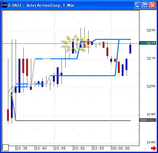Click the empty box at bottom-left corner
Viewport: 158px width, 153px height.
[5, 148]
